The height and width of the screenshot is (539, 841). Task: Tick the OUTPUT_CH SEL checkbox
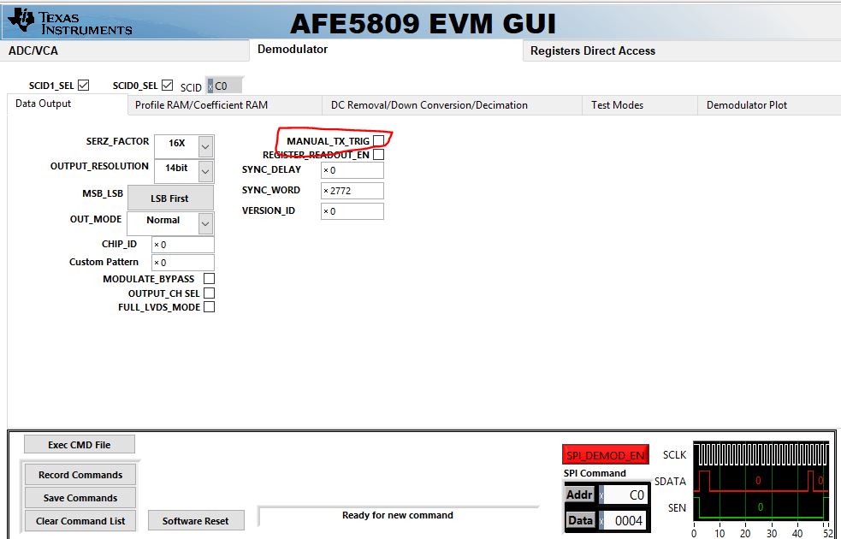tap(209, 293)
